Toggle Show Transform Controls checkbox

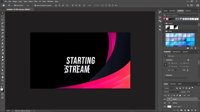(x=35, y=6)
